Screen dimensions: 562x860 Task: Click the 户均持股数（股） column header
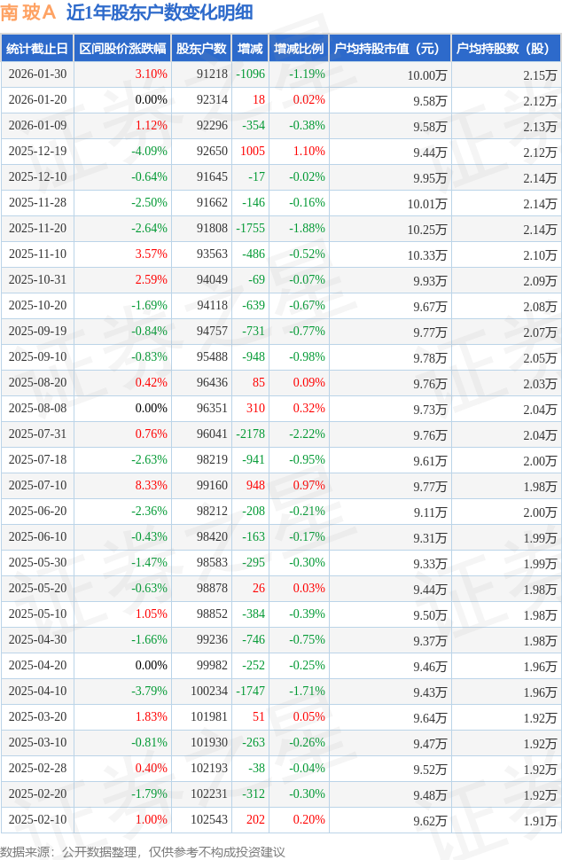pos(506,49)
